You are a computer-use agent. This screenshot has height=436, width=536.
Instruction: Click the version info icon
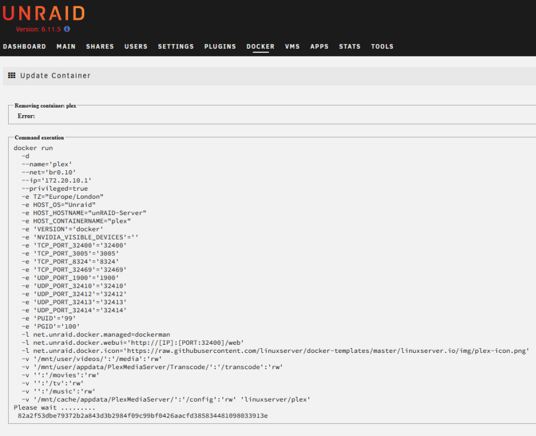coord(67,29)
